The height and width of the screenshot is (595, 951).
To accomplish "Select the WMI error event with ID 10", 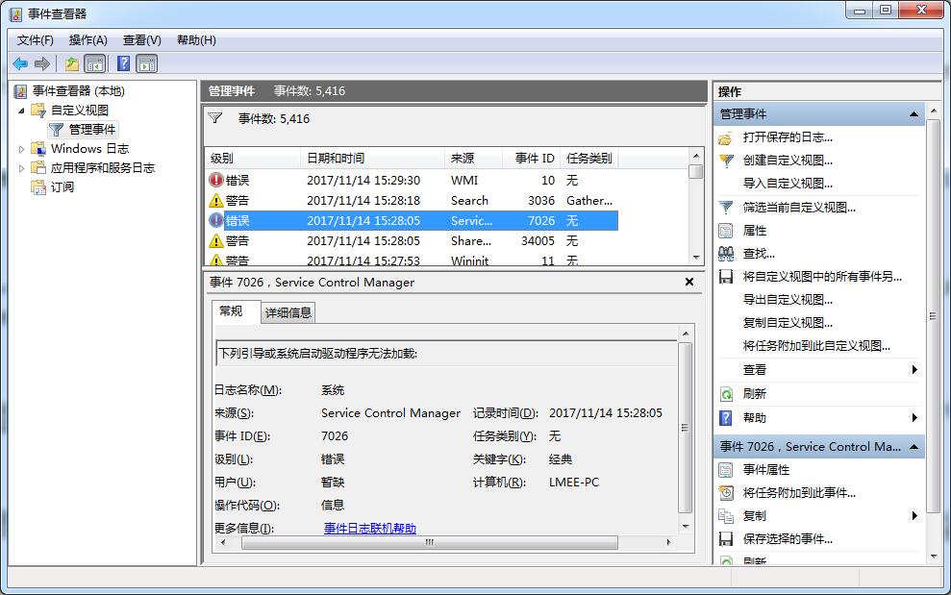I will tap(412, 180).
